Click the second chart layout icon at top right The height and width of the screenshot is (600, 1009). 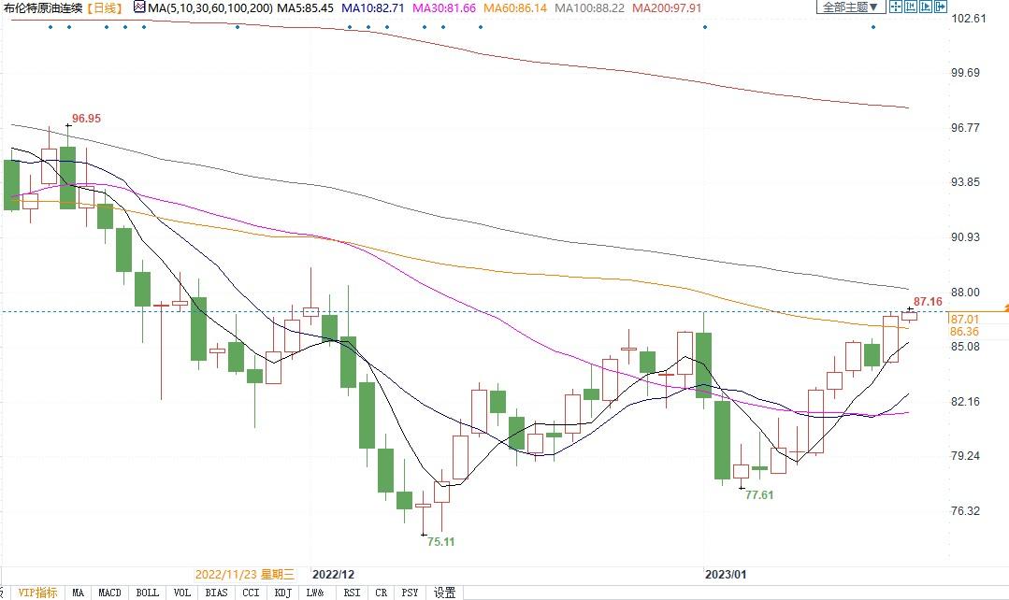click(x=911, y=7)
